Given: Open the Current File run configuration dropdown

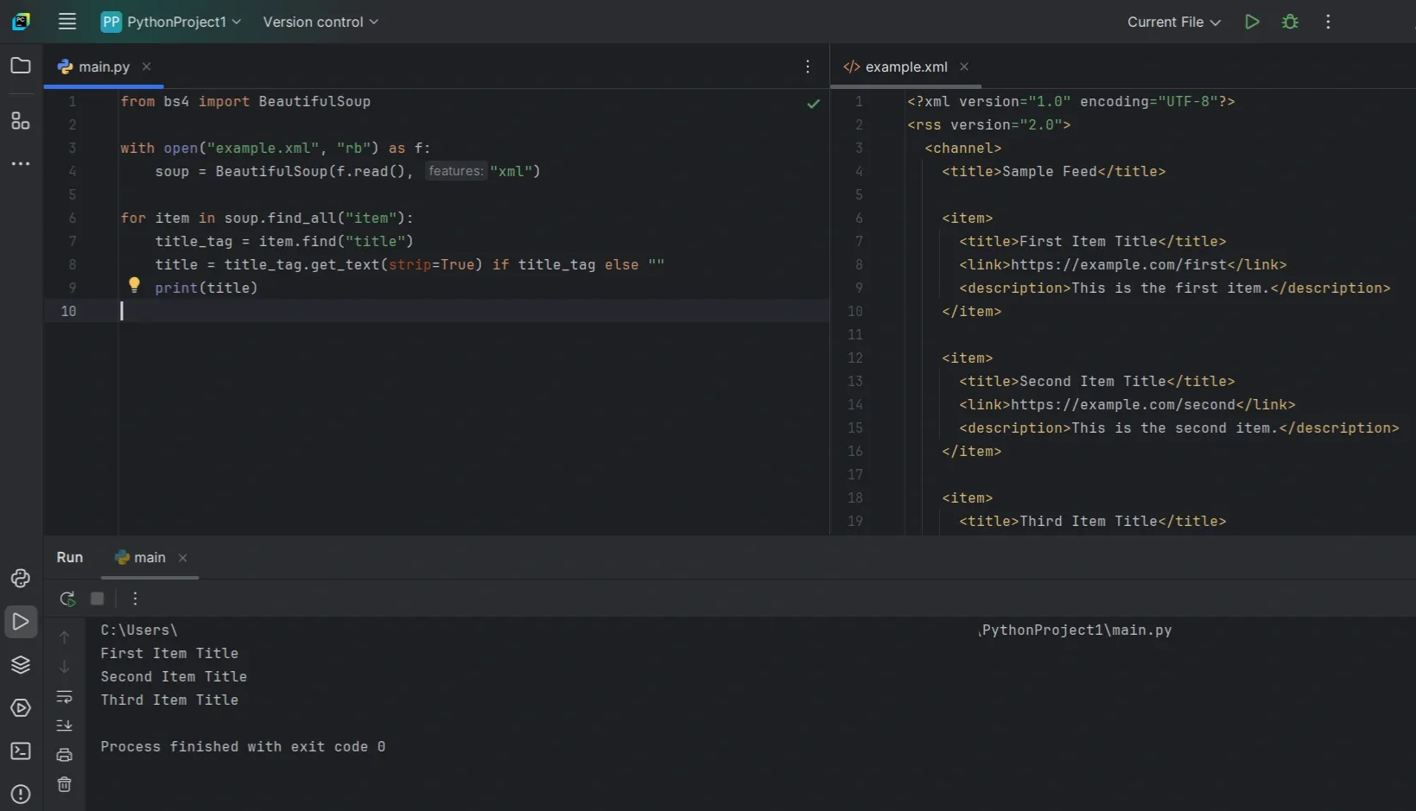Looking at the screenshot, I should 1173,22.
